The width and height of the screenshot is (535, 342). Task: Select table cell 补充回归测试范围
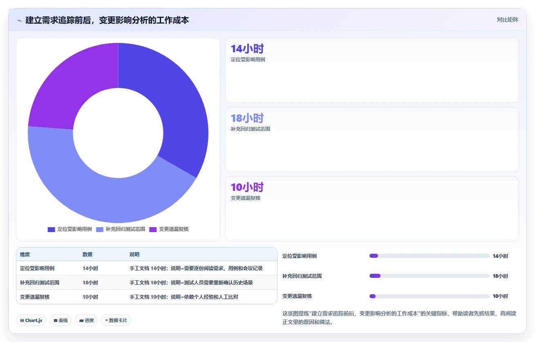(40, 283)
